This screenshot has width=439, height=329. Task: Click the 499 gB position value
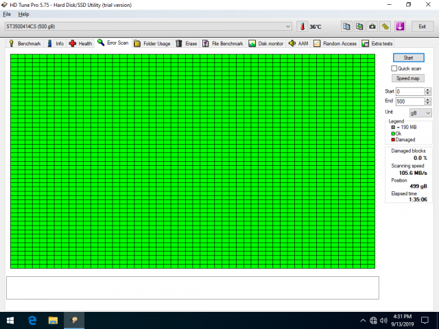(418, 186)
